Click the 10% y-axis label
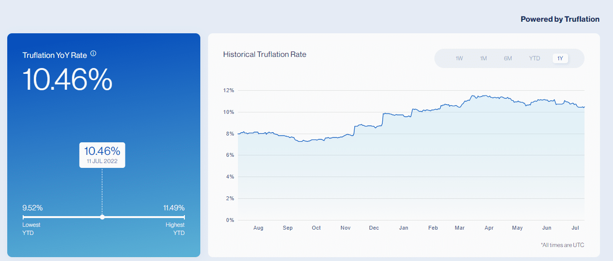 click(229, 112)
